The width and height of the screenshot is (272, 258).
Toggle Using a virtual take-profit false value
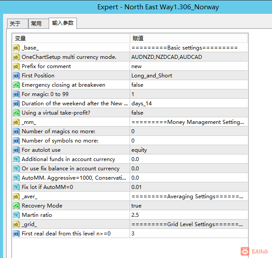coord(189,113)
